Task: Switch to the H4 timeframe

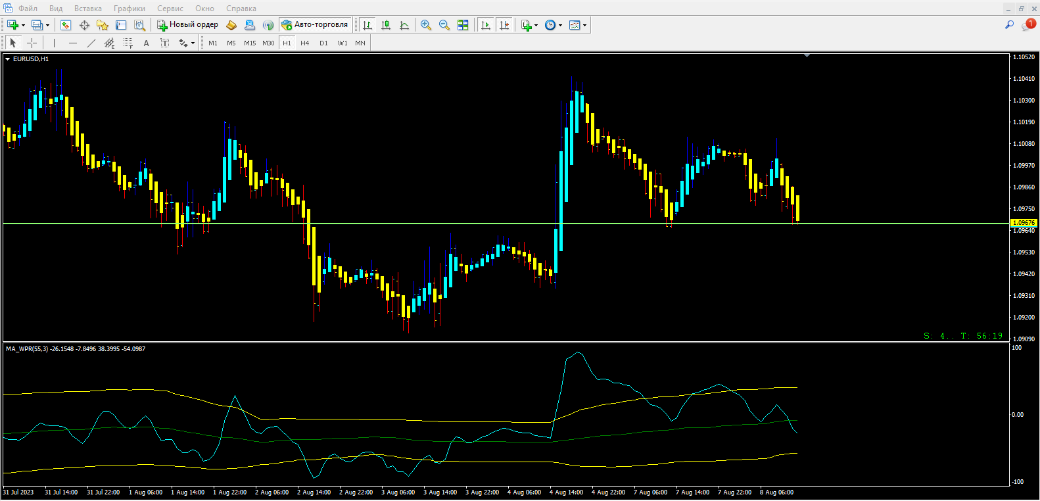Action: pos(304,43)
